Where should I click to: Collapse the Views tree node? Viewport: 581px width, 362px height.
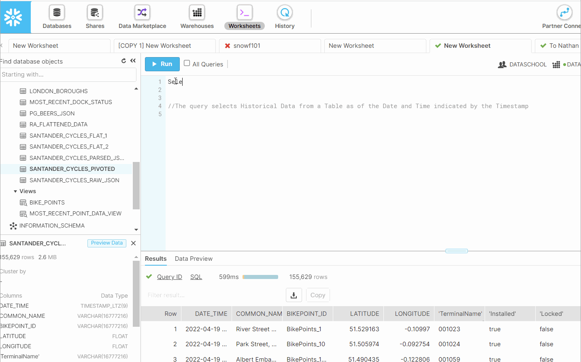[15, 191]
